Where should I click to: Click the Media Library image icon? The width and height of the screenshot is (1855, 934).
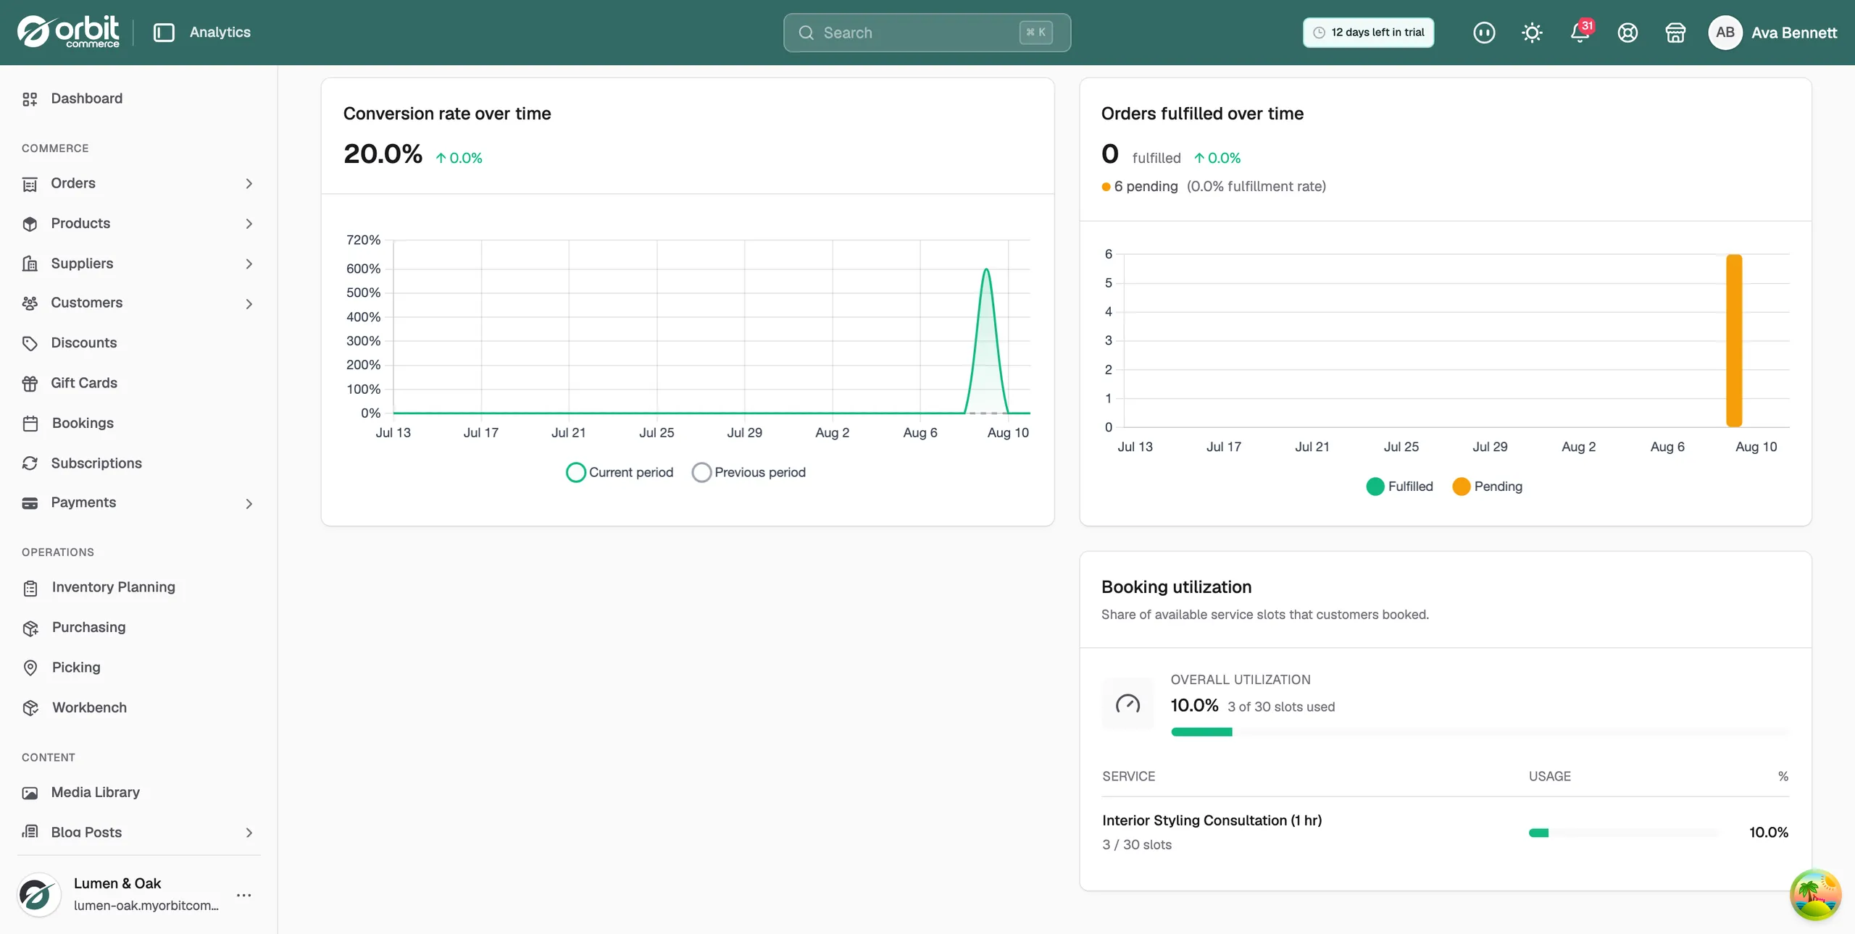[30, 793]
